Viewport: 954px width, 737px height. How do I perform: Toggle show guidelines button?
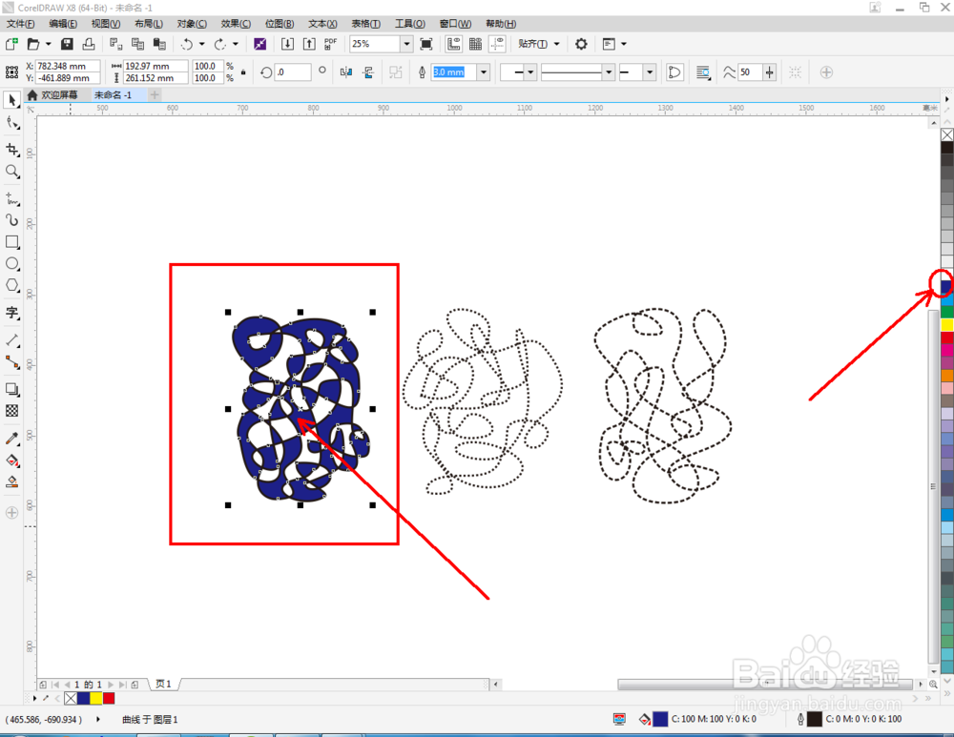[x=497, y=44]
